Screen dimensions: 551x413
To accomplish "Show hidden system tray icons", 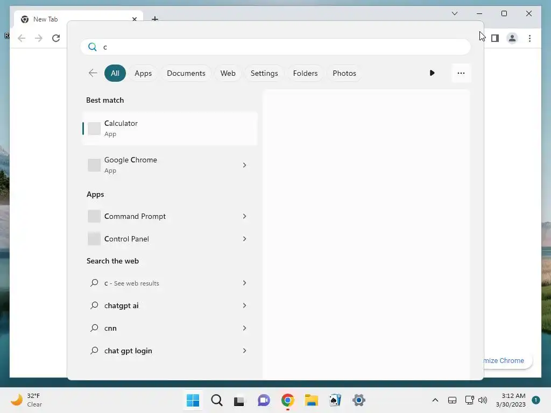I will (x=435, y=400).
